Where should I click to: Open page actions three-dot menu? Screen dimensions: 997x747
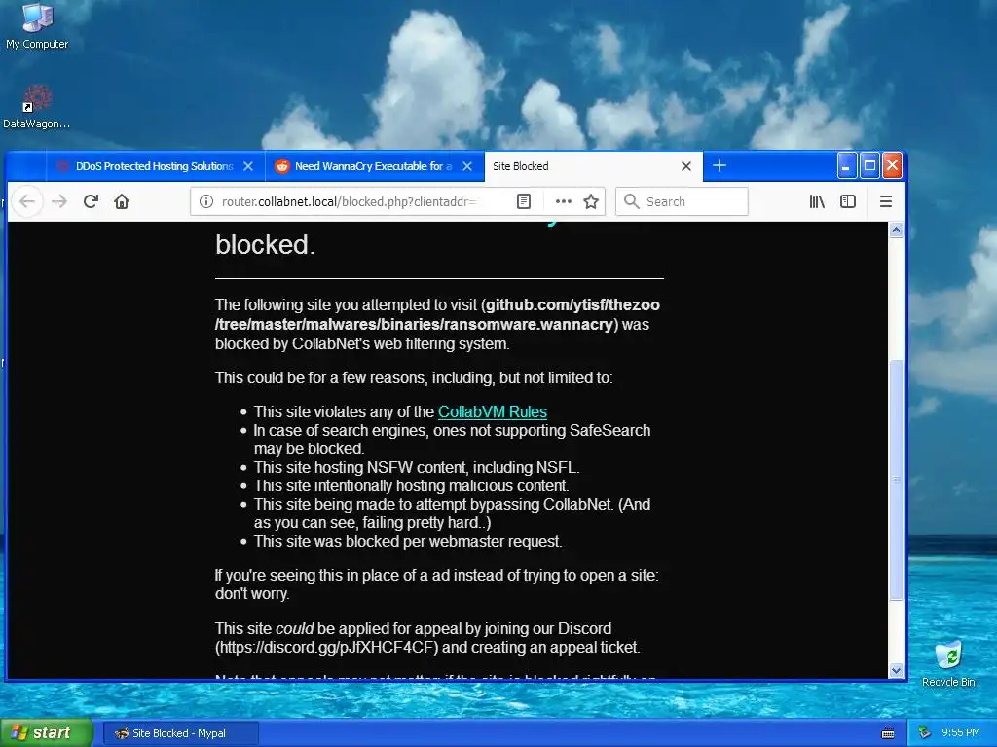(x=564, y=201)
